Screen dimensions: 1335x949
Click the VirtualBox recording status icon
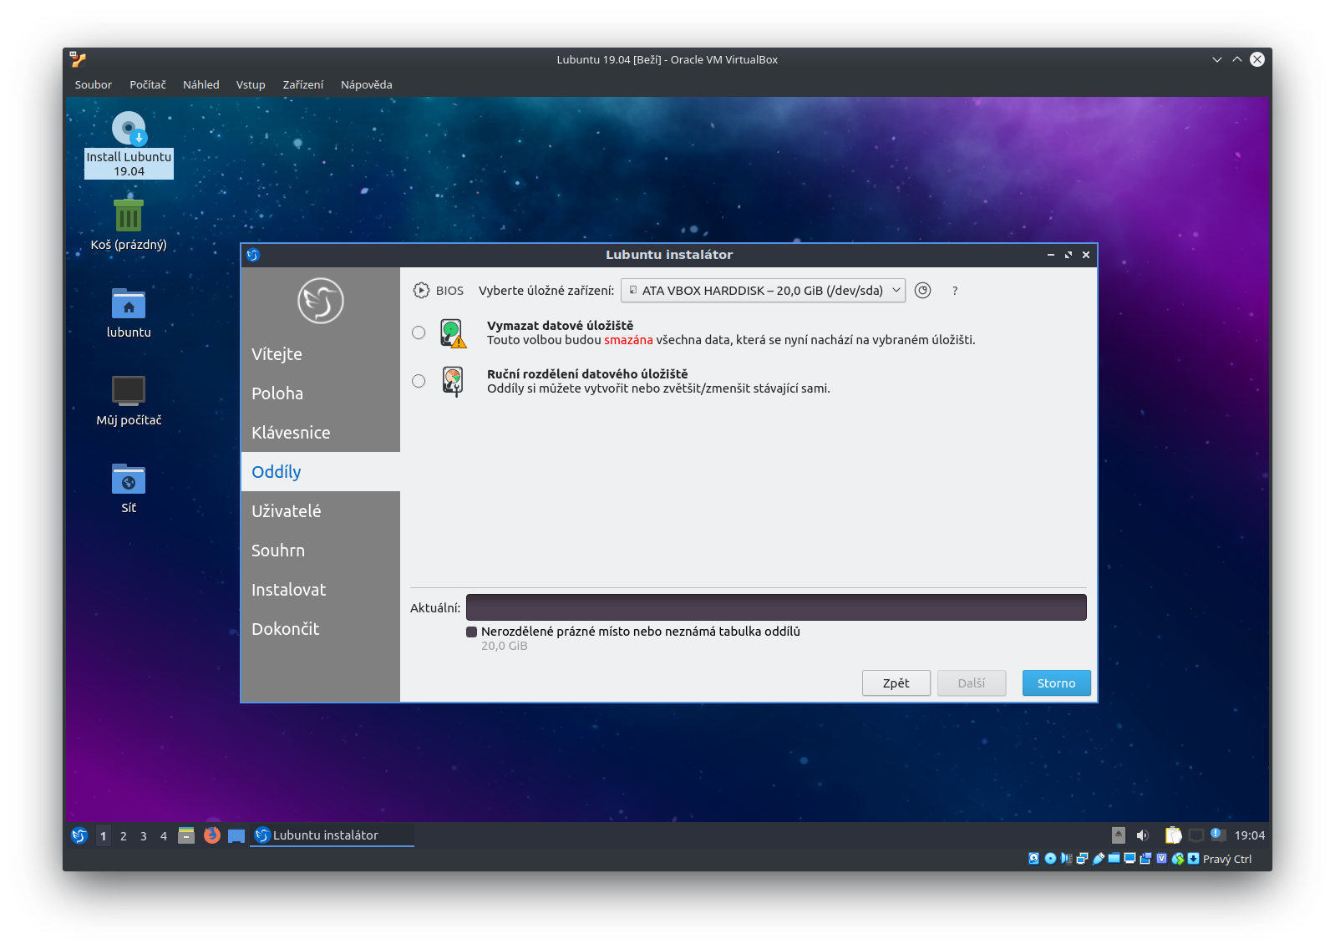tap(1145, 858)
